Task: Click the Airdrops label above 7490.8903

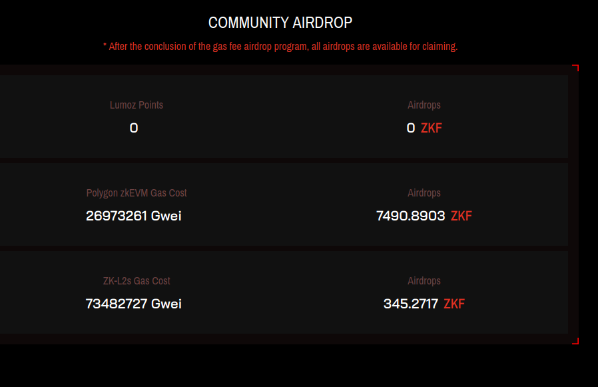Action: coord(424,193)
